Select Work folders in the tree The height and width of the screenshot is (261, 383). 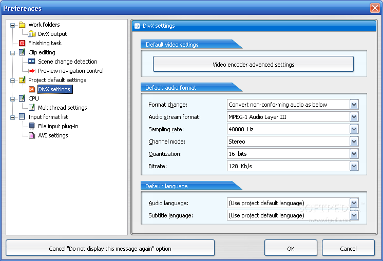[x=44, y=25]
